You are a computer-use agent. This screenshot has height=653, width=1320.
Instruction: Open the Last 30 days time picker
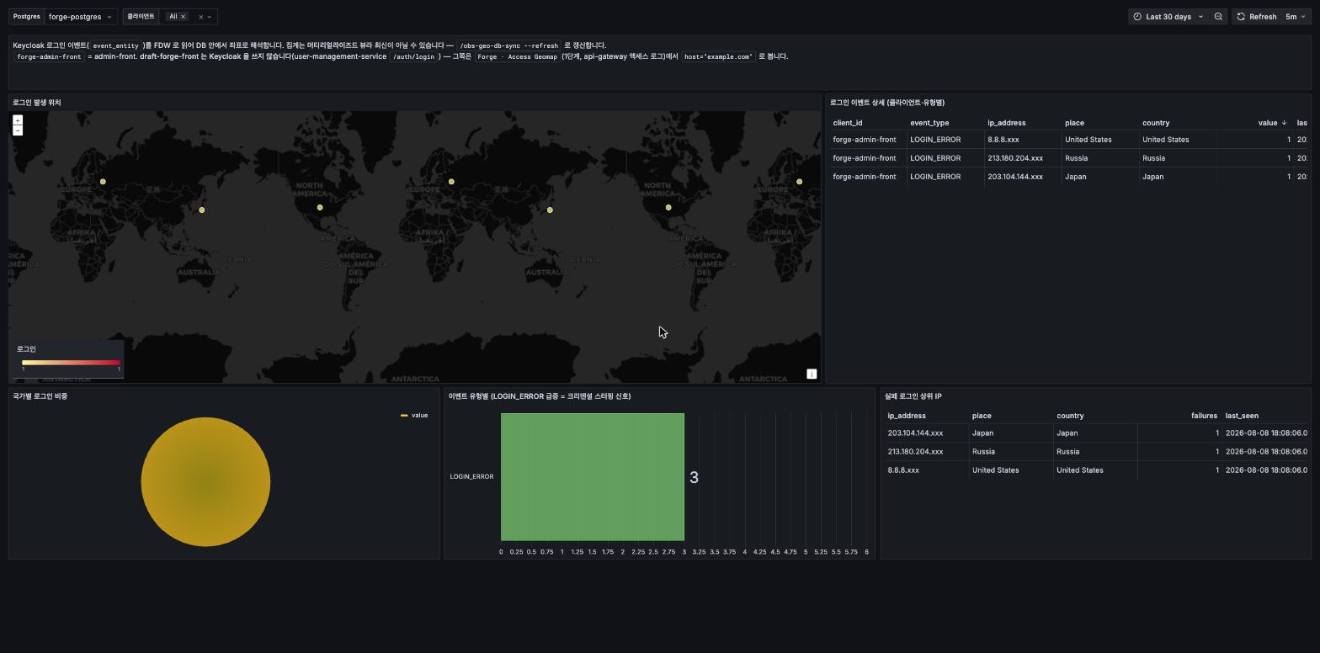pyautogui.click(x=1168, y=17)
